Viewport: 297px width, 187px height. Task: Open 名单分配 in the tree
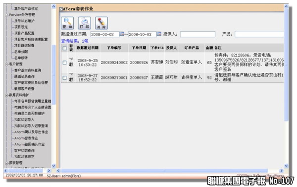(21, 52)
